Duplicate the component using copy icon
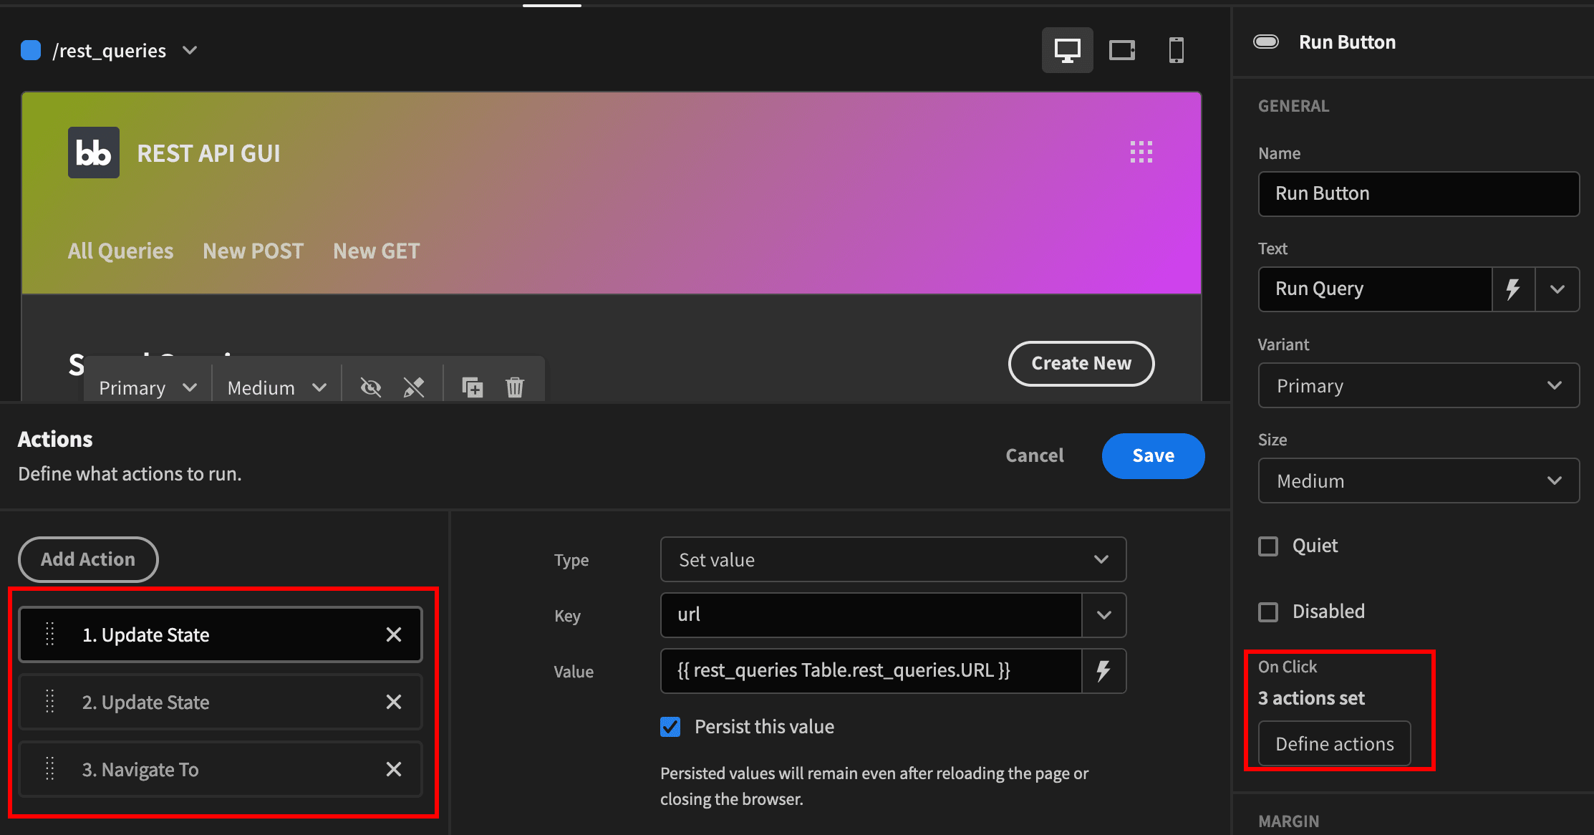Viewport: 1594px width, 835px height. point(472,387)
